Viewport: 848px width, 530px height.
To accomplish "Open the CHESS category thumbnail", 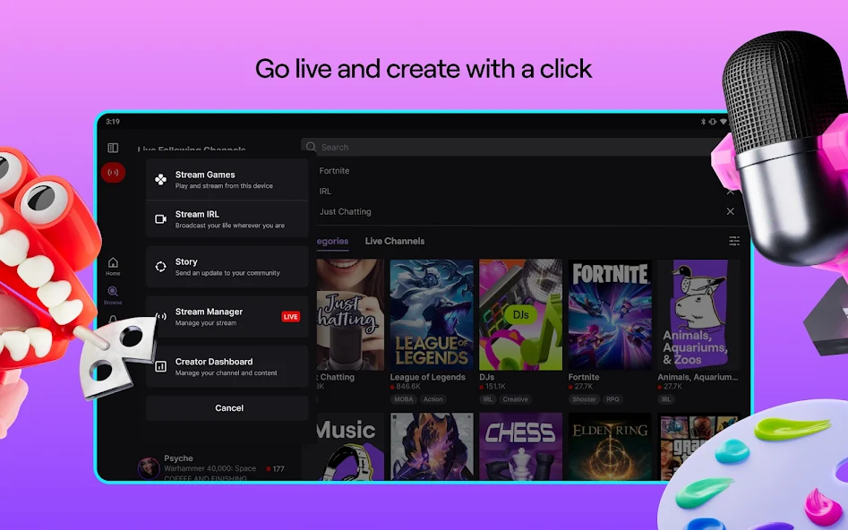I will 521,446.
